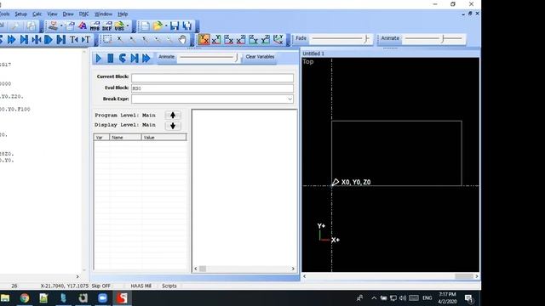Click the stamp tool icon in toolbar
The height and width of the screenshot is (306, 545).
(53, 26)
